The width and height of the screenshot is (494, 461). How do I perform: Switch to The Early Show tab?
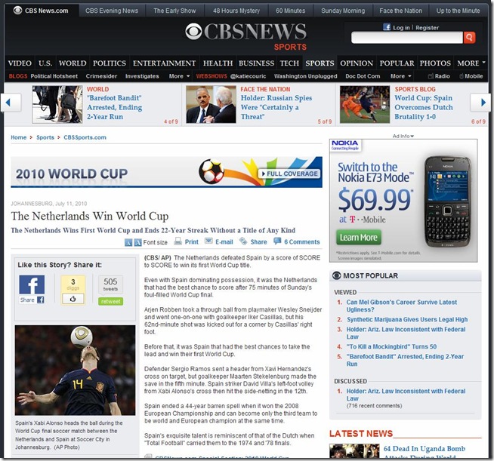point(174,11)
